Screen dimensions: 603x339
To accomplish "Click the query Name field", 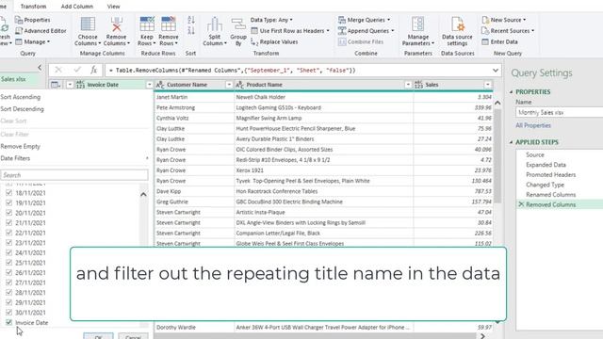I will [559, 113].
